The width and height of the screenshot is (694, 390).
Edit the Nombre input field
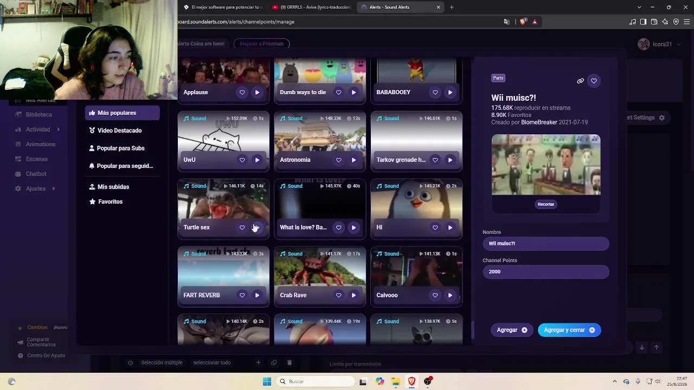pos(546,244)
